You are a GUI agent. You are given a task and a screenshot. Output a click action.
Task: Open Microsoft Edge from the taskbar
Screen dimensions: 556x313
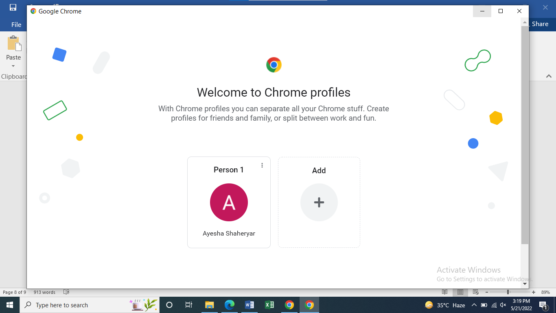[230, 305]
